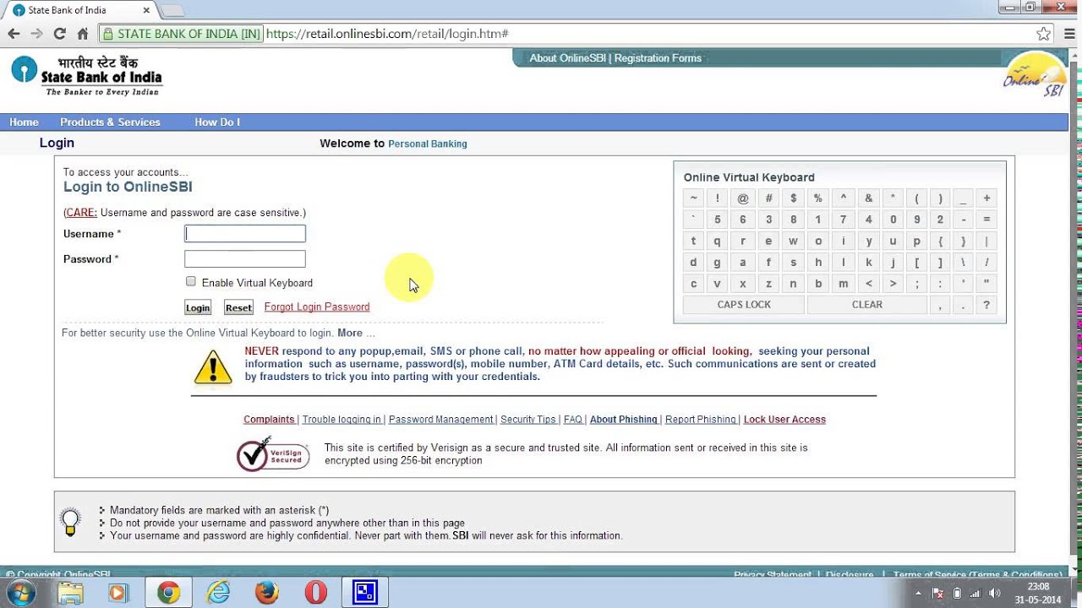Open the Chrome menu icon
1082x608 pixels.
[1068, 34]
